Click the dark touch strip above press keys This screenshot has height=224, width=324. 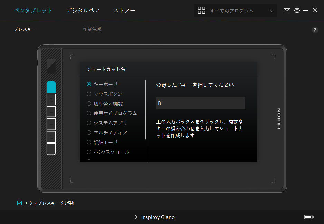point(51,66)
